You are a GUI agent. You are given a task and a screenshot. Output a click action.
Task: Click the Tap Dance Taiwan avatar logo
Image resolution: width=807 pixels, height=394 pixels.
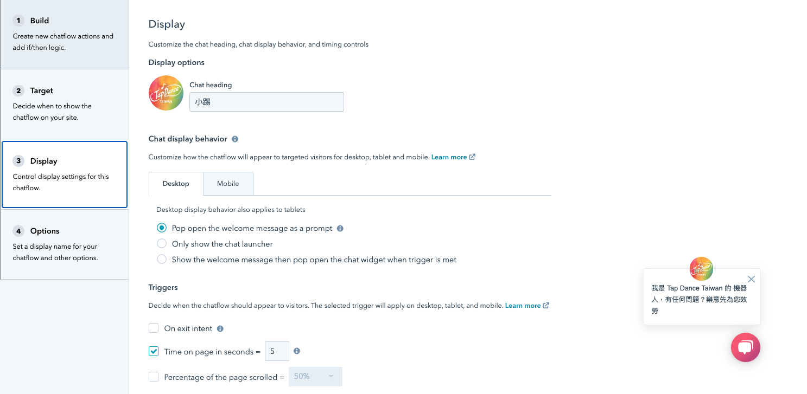coord(166,93)
